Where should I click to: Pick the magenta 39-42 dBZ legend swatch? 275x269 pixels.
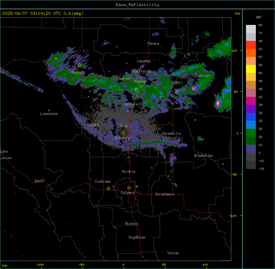pyautogui.click(x=251, y=101)
